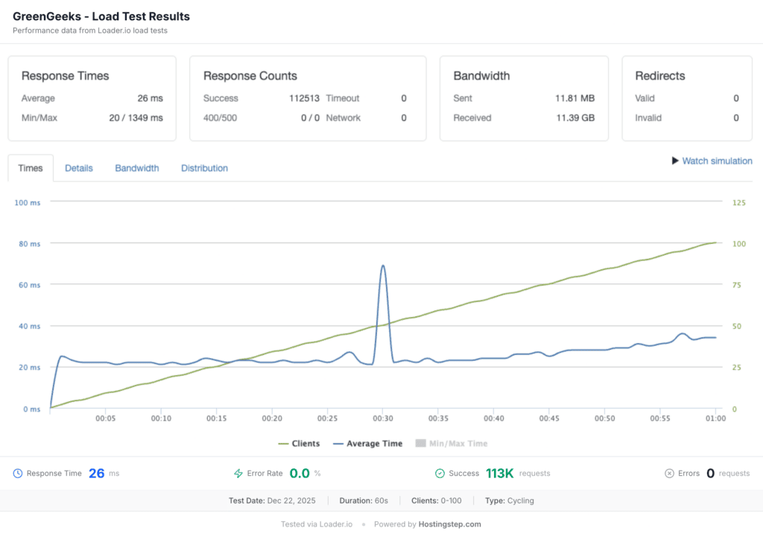The height and width of the screenshot is (537, 763).
Task: Click the Timeout label in Response Counts
Action: tap(343, 98)
